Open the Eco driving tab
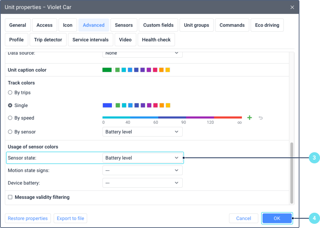The height and width of the screenshot is (228, 320). point(267,25)
